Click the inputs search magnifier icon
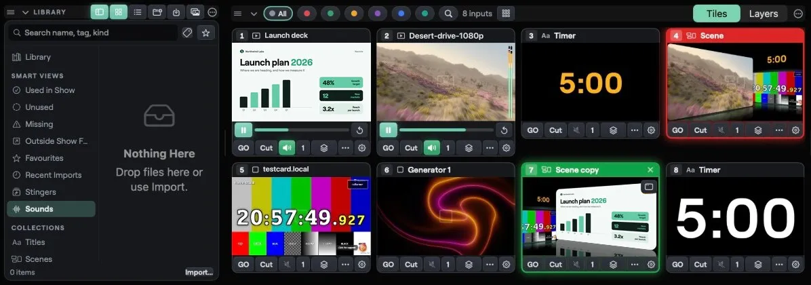The height and width of the screenshot is (285, 811). pyautogui.click(x=448, y=14)
